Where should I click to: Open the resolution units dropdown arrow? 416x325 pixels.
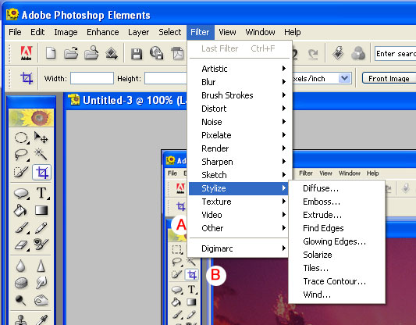point(345,78)
